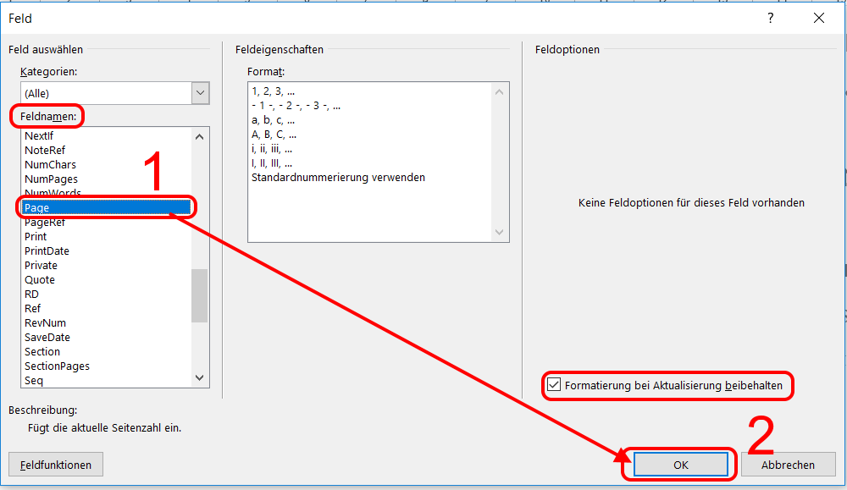The height and width of the screenshot is (490, 847).
Task: Choose the 'I, II, III, ...' format
Action: [271, 162]
